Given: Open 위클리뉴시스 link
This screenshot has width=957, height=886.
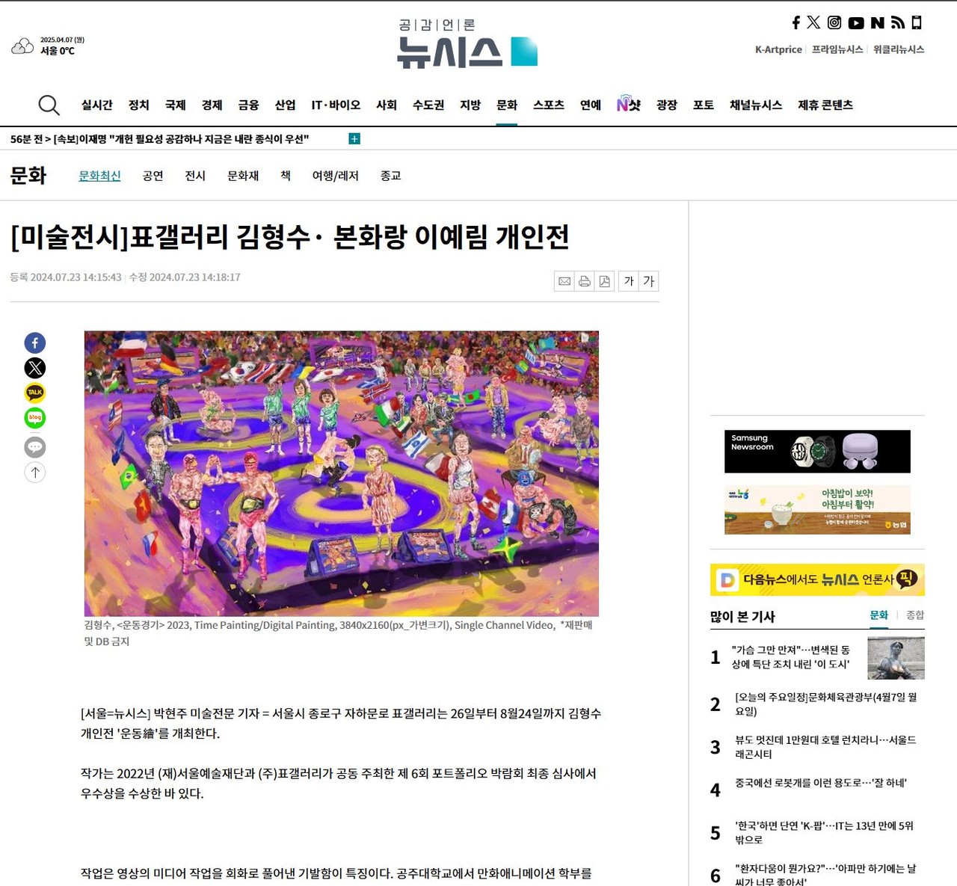Looking at the screenshot, I should pos(899,49).
